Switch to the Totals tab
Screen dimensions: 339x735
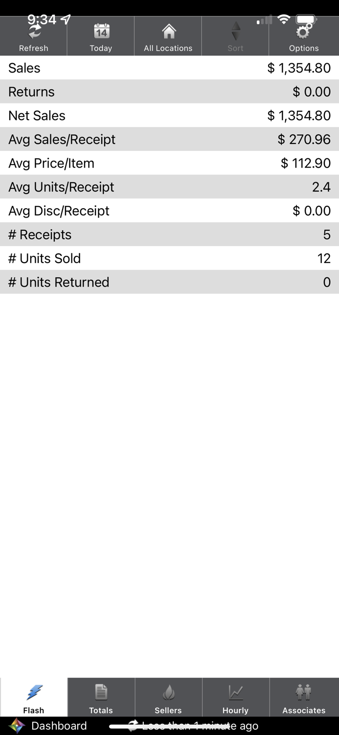(x=101, y=697)
